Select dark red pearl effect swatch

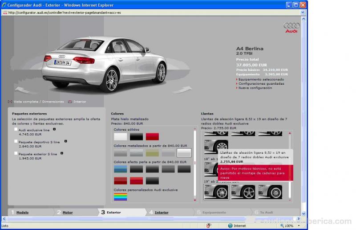click(x=121, y=181)
